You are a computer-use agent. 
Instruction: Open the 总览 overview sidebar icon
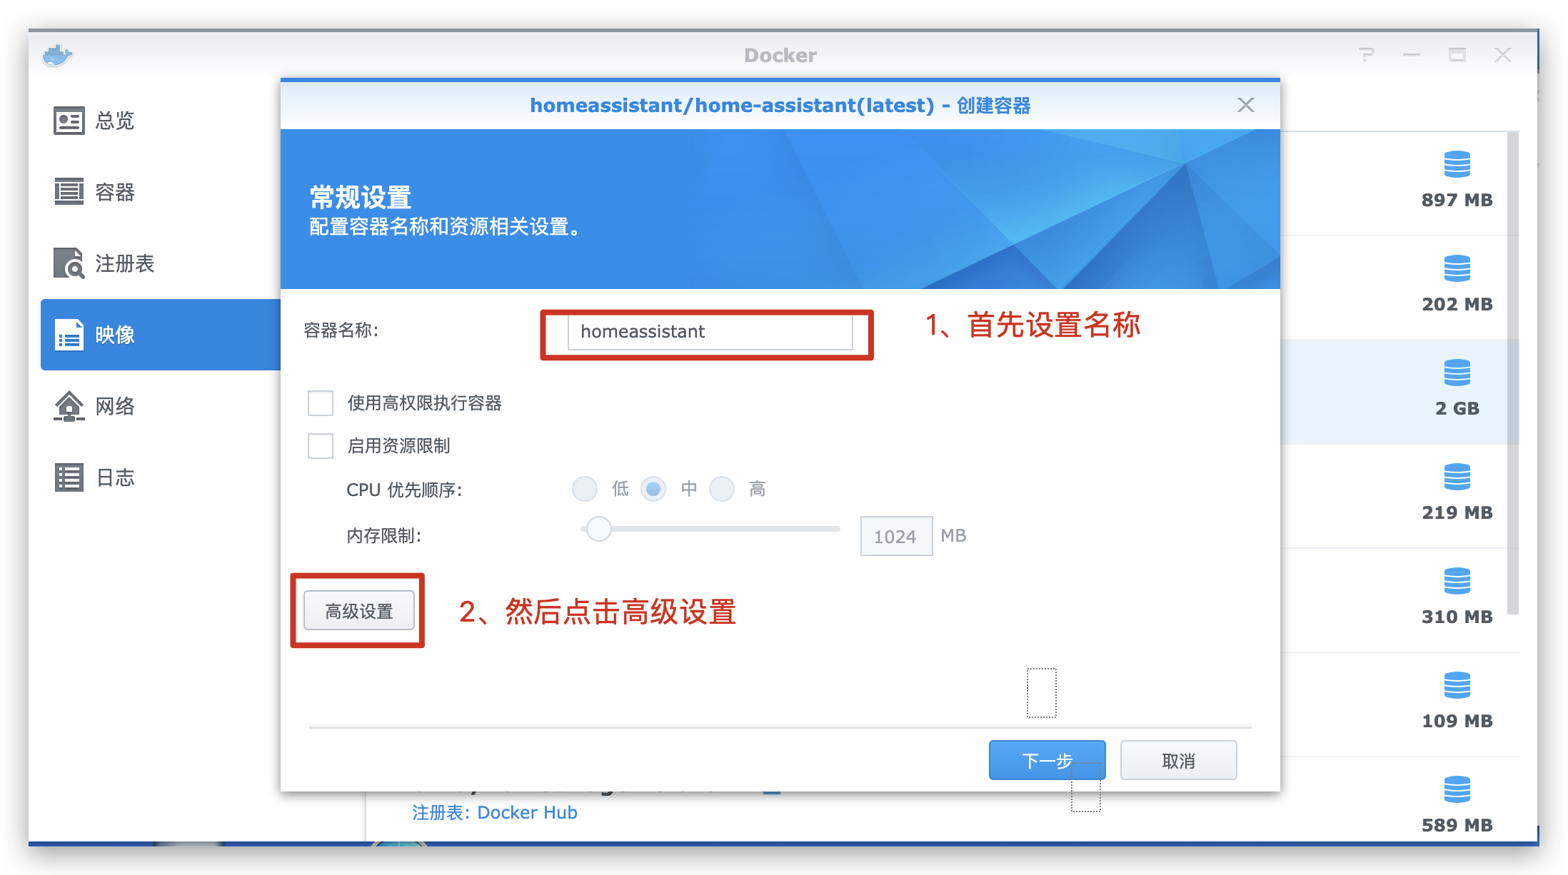coord(69,121)
